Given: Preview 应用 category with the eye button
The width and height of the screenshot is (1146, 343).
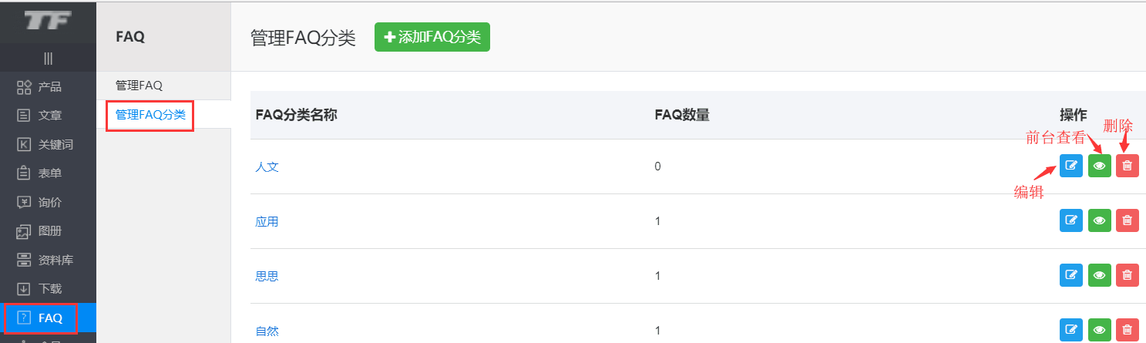Looking at the screenshot, I should pos(1099,221).
